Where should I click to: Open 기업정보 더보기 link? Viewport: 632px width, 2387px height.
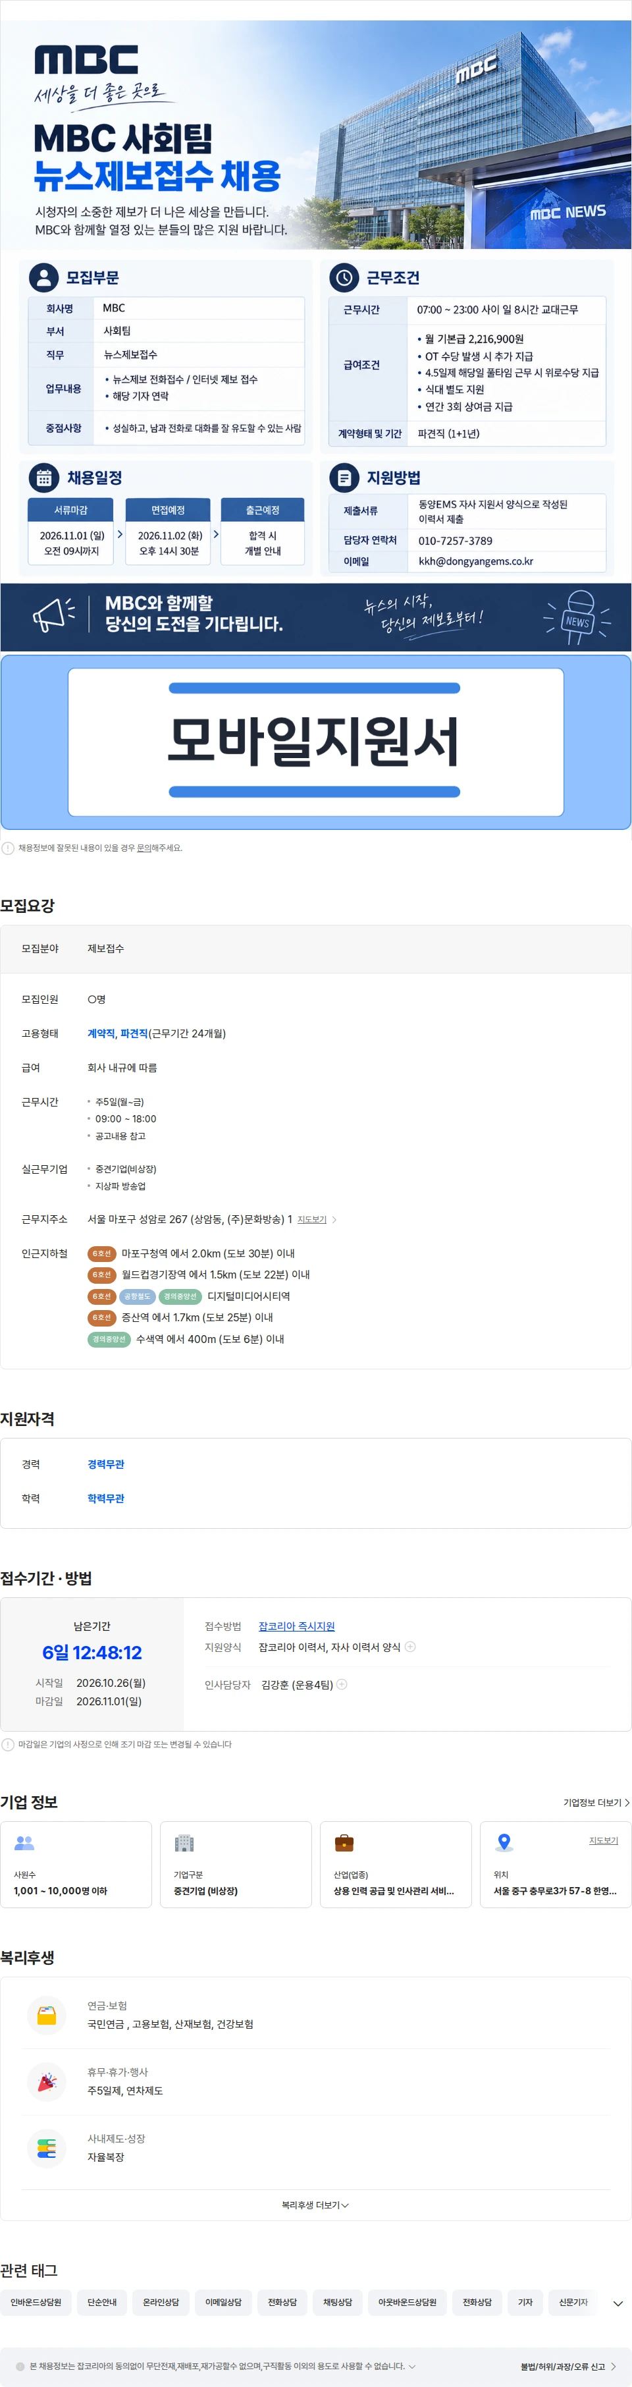(597, 1802)
